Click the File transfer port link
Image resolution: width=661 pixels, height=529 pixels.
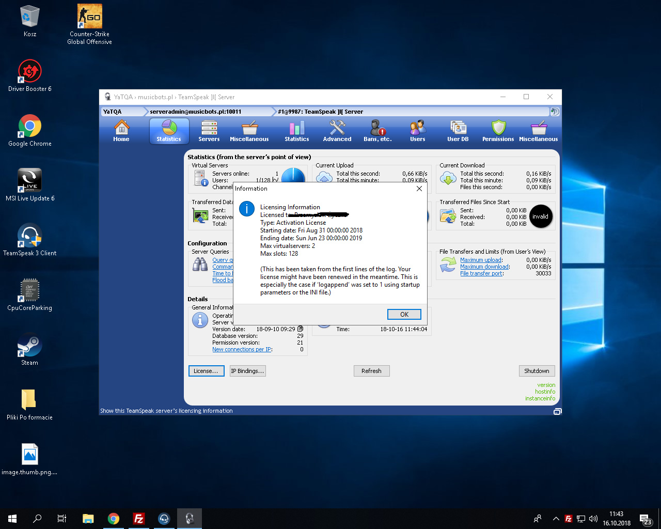click(481, 273)
